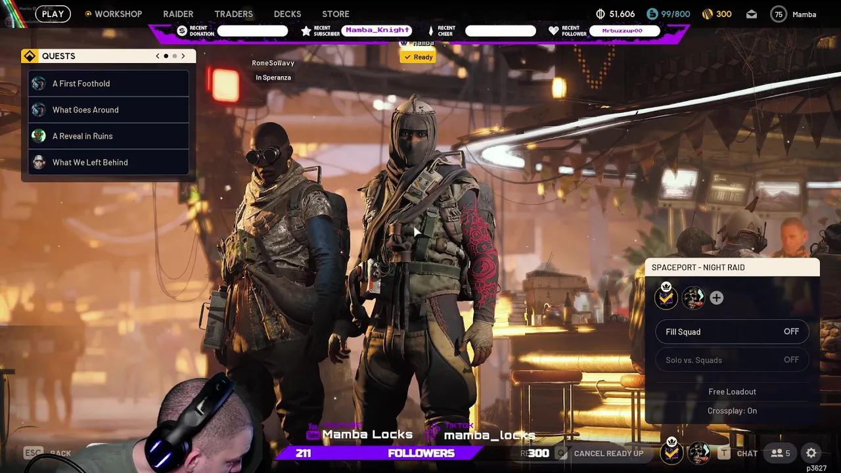Open the settings gear icon
This screenshot has width=841, height=473.
(x=811, y=453)
